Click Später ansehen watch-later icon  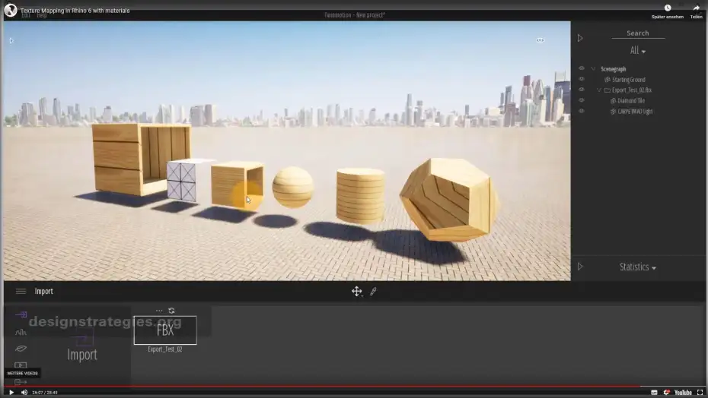point(668,8)
